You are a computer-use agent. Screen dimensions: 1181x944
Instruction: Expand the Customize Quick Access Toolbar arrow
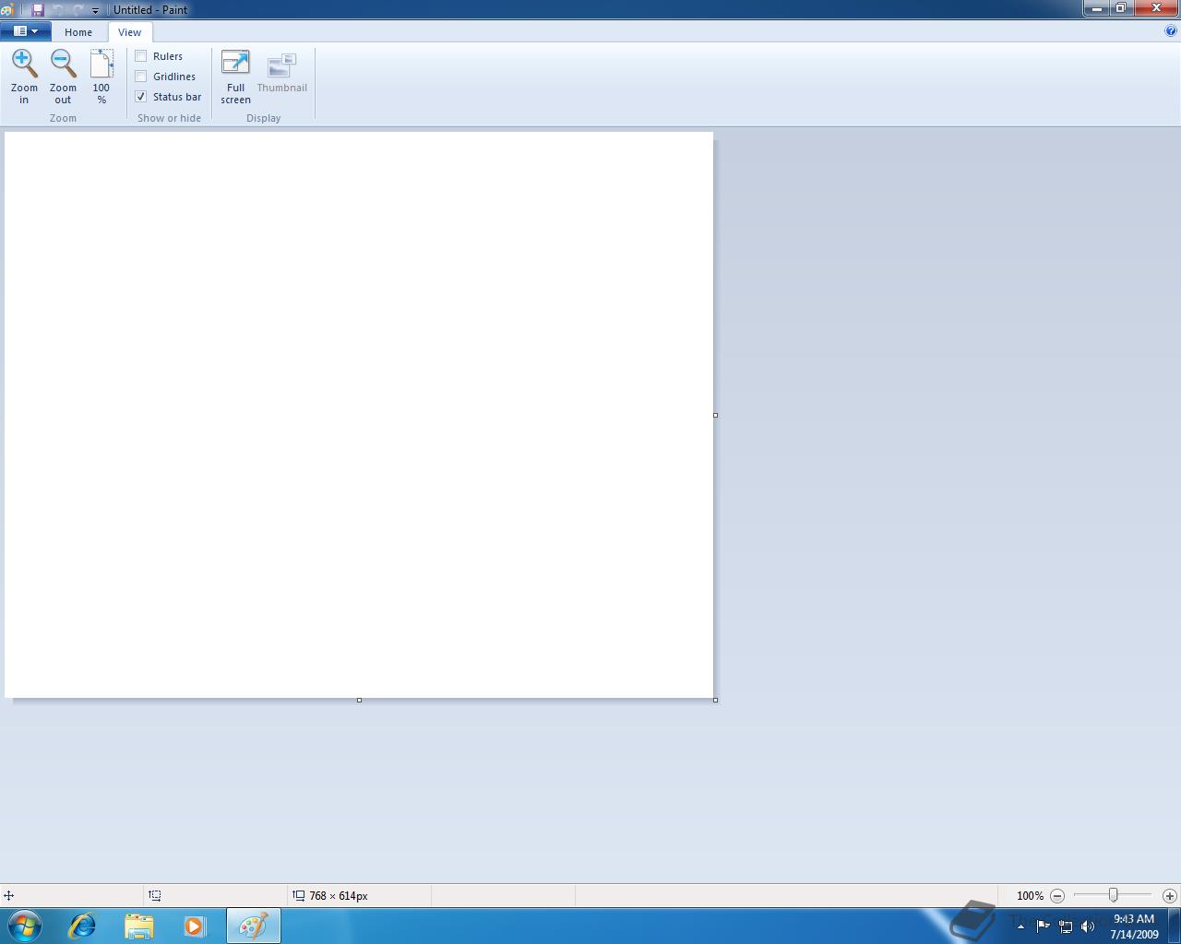[x=95, y=10]
